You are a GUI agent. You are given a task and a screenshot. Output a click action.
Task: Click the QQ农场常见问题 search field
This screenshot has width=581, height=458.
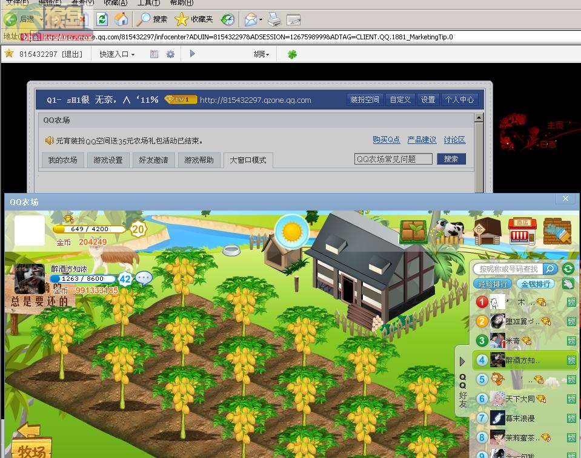[393, 159]
